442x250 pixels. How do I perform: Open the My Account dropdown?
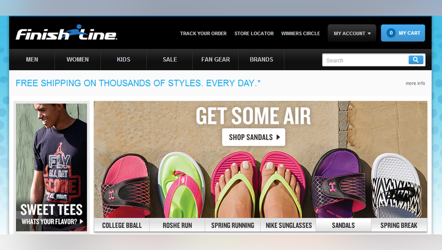(x=352, y=33)
